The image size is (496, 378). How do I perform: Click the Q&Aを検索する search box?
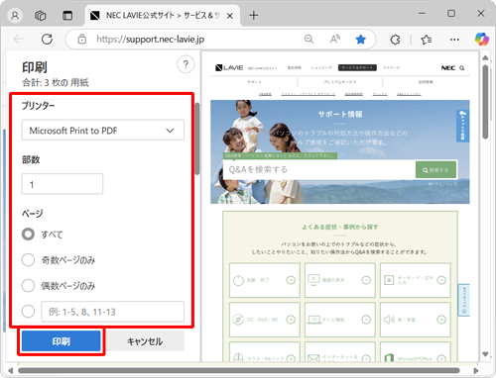point(319,169)
